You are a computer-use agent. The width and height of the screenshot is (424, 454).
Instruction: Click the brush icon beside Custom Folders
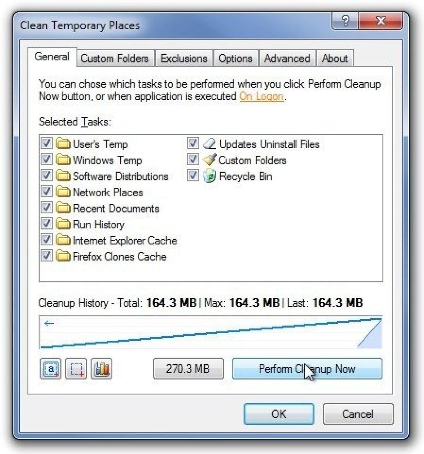click(210, 160)
